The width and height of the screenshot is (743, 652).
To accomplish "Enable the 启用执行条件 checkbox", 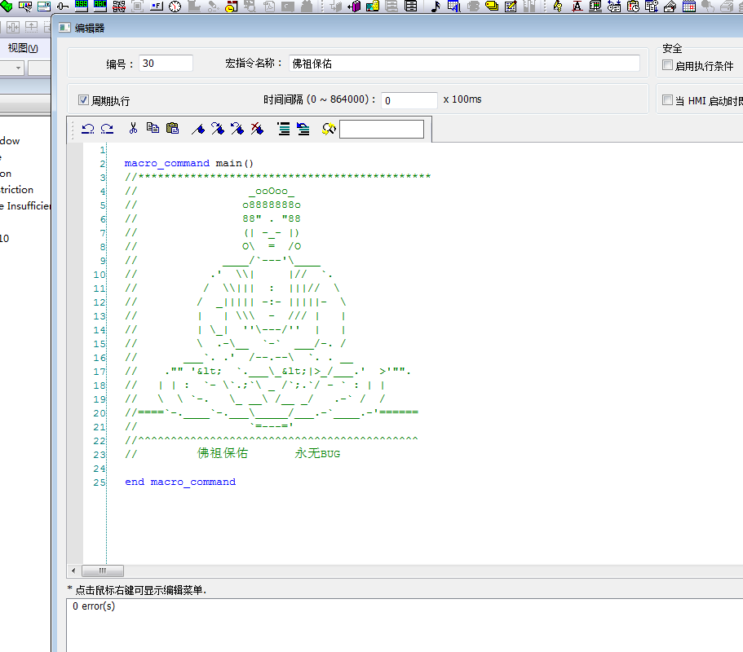I will point(668,65).
